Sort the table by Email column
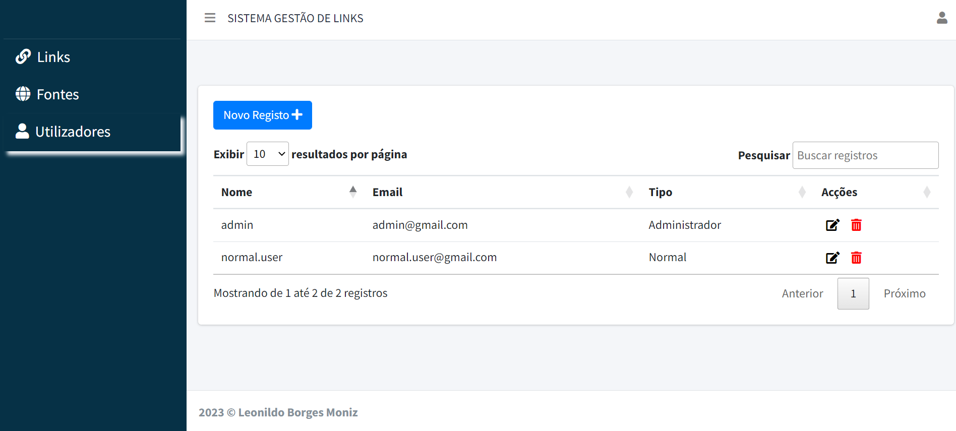 tap(387, 192)
